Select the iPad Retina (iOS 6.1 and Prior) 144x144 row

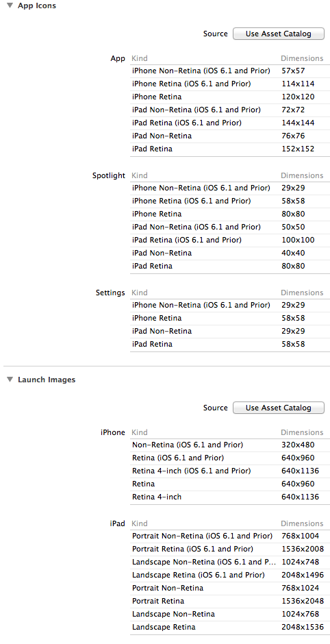(230, 123)
